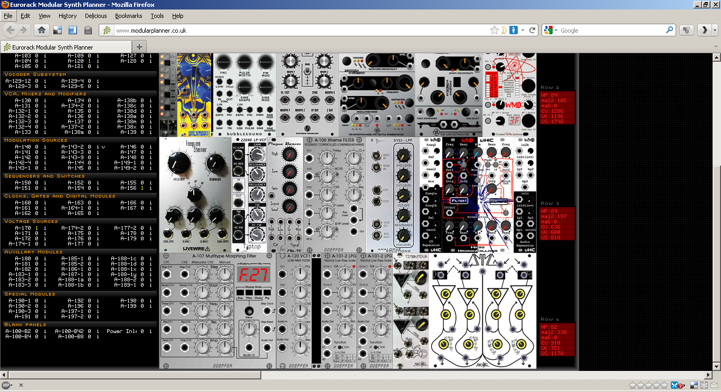Open the Bookmarks menu
Viewport: 721px width, 392px height.
pos(128,16)
